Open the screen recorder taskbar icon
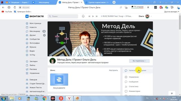This screenshot has height=101, width=181. (53, 98)
